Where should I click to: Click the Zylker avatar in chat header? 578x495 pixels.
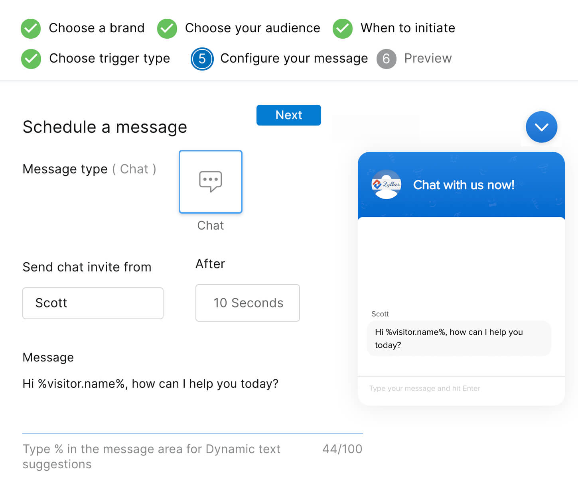386,185
